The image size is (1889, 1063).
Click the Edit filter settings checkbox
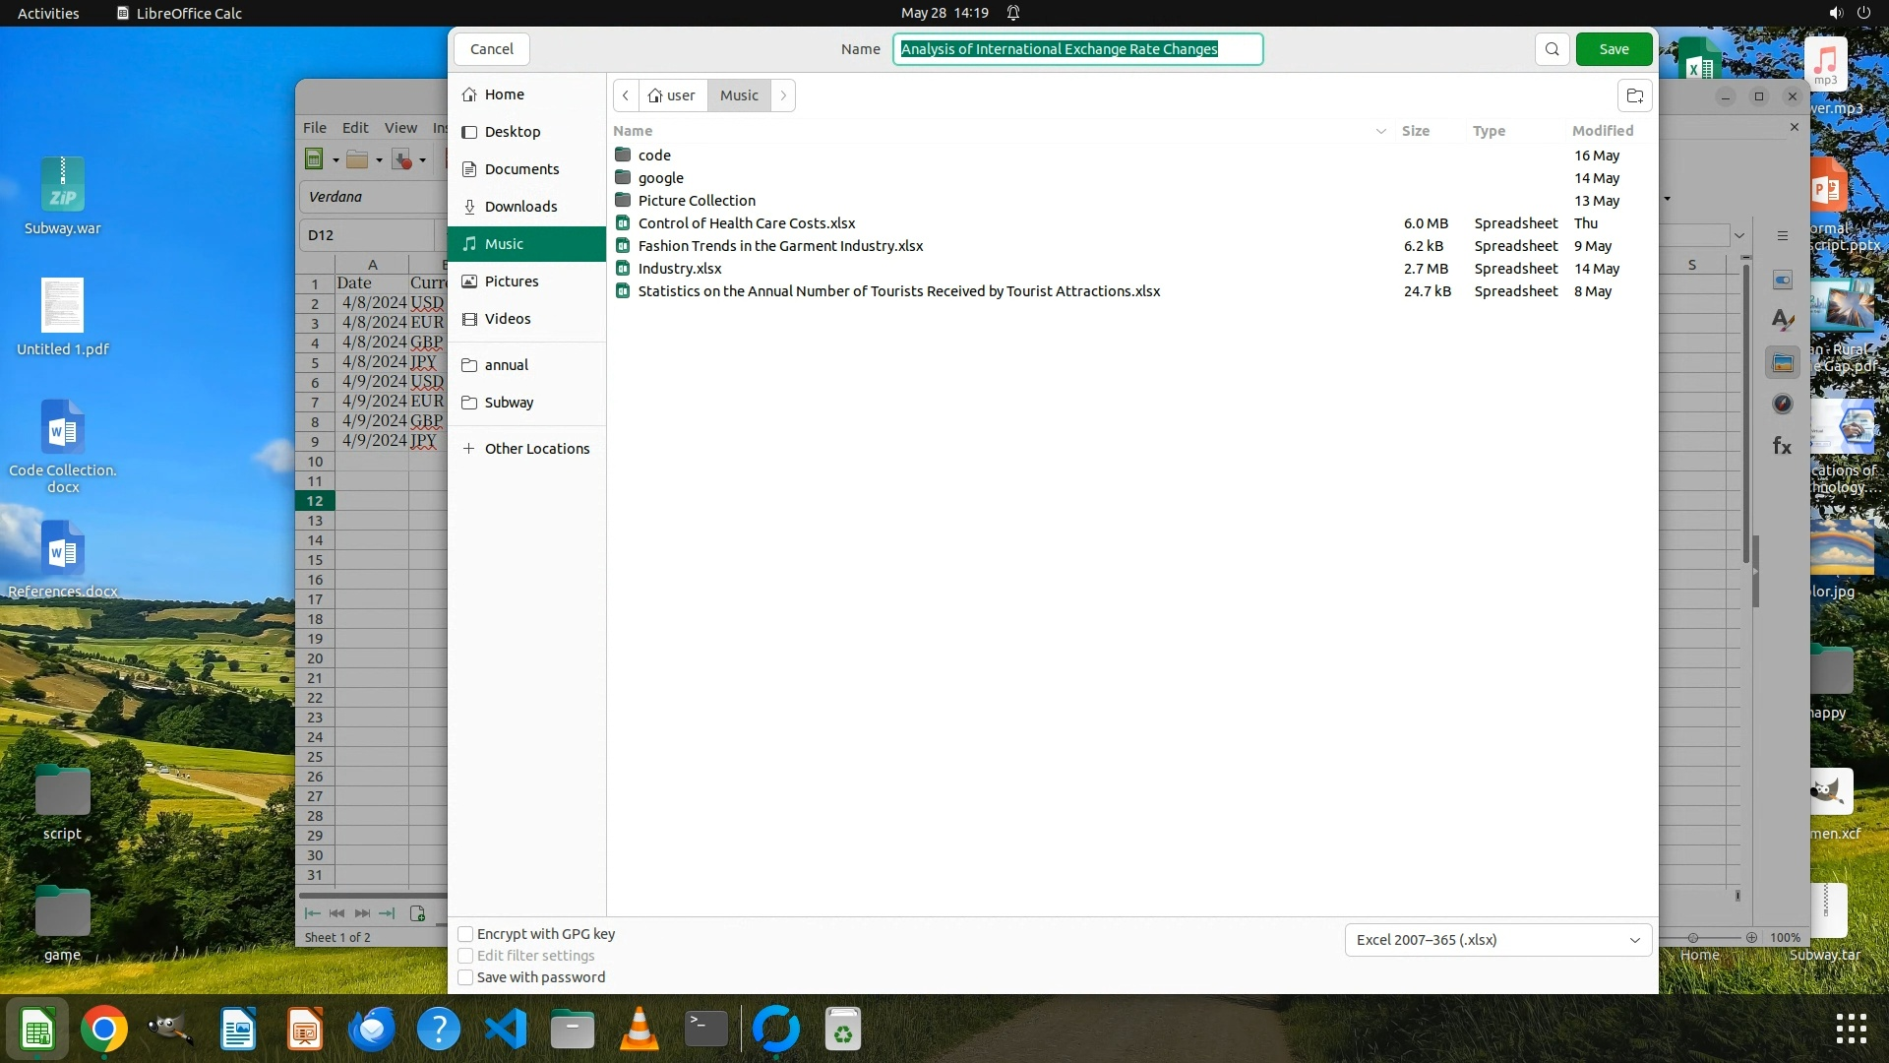click(466, 956)
